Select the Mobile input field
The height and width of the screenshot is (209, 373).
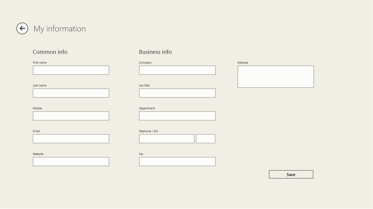(x=71, y=116)
